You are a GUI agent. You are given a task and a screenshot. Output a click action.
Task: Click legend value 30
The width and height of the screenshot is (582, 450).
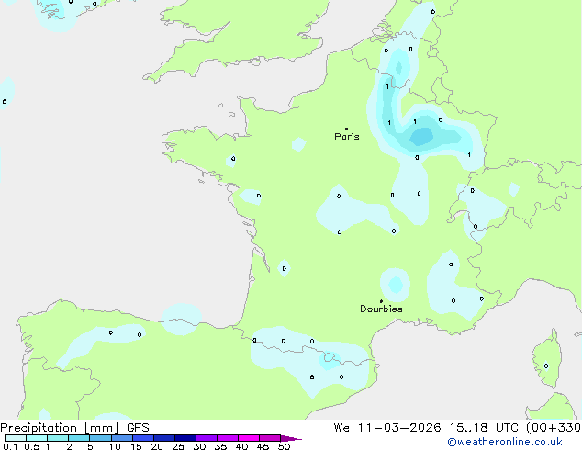click(199, 446)
